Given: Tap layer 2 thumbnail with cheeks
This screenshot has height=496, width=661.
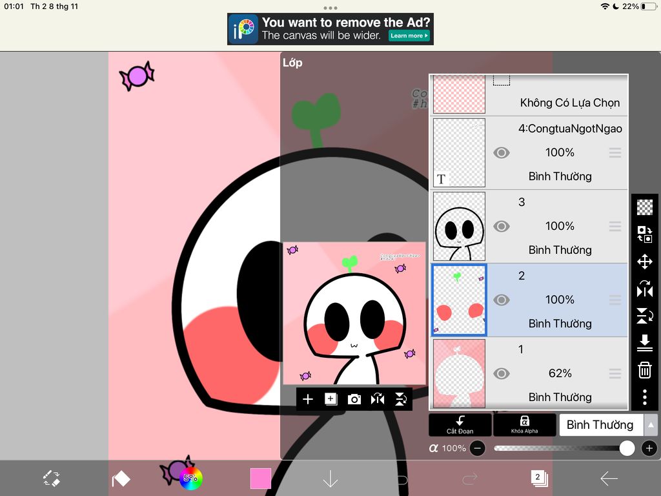Looking at the screenshot, I should pos(459,300).
